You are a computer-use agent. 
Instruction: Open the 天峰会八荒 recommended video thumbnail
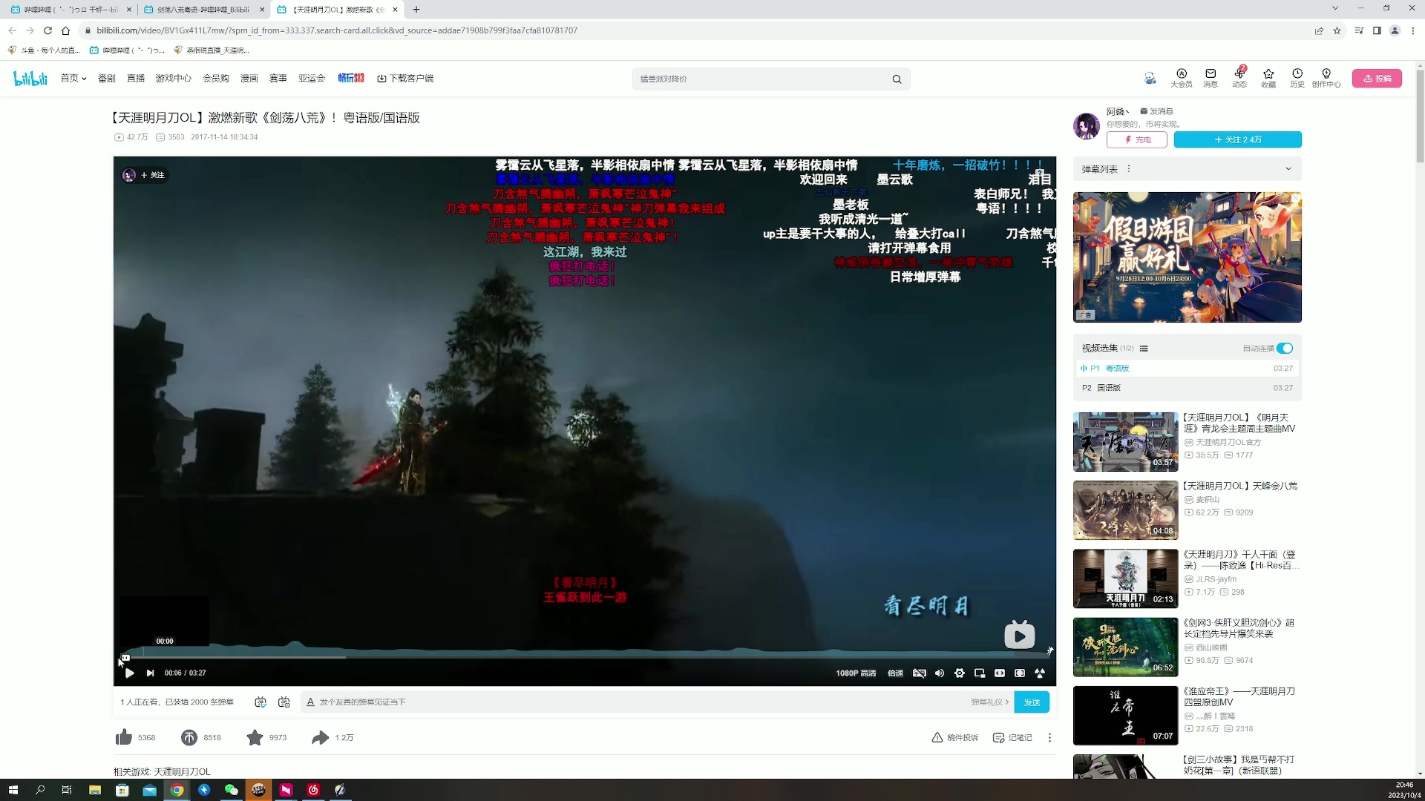1124,510
